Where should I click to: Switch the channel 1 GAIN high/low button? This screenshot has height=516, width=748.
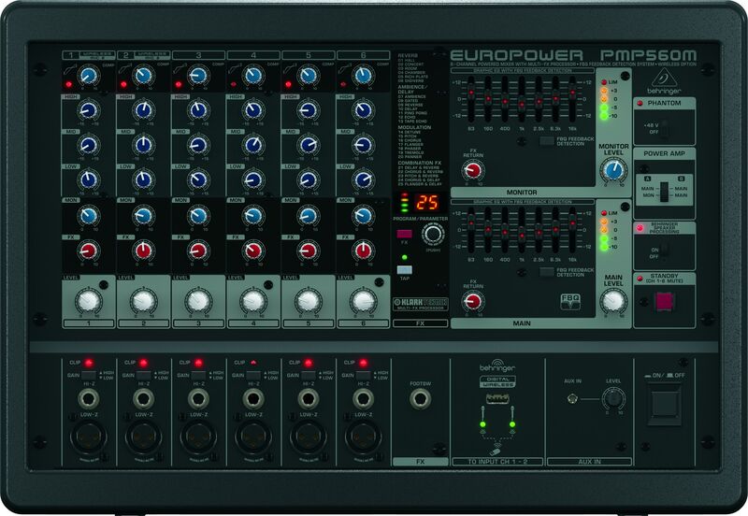click(x=89, y=376)
